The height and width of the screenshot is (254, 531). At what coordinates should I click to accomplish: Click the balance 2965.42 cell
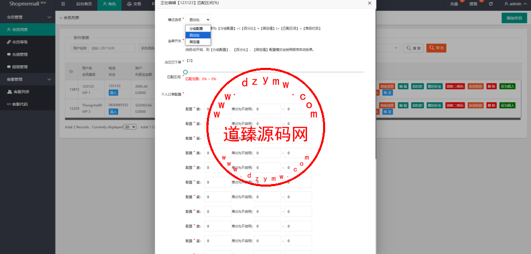point(141,86)
